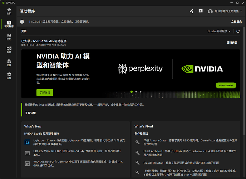
Task: Open the 设置 settings gear icon
Action: pos(9,76)
